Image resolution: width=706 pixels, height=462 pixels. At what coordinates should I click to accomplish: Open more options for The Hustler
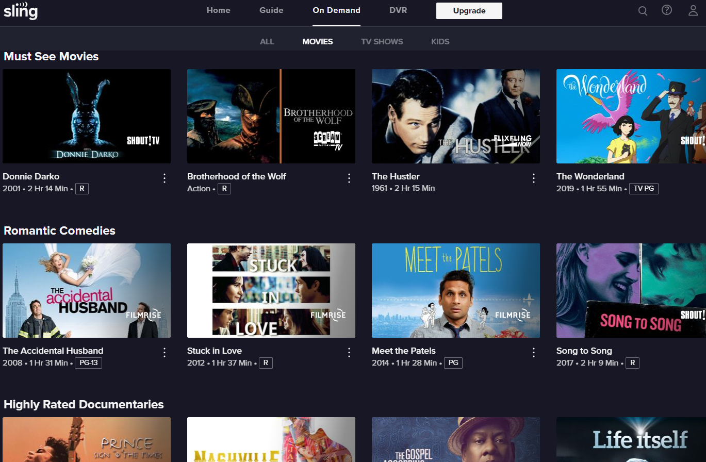pos(534,178)
